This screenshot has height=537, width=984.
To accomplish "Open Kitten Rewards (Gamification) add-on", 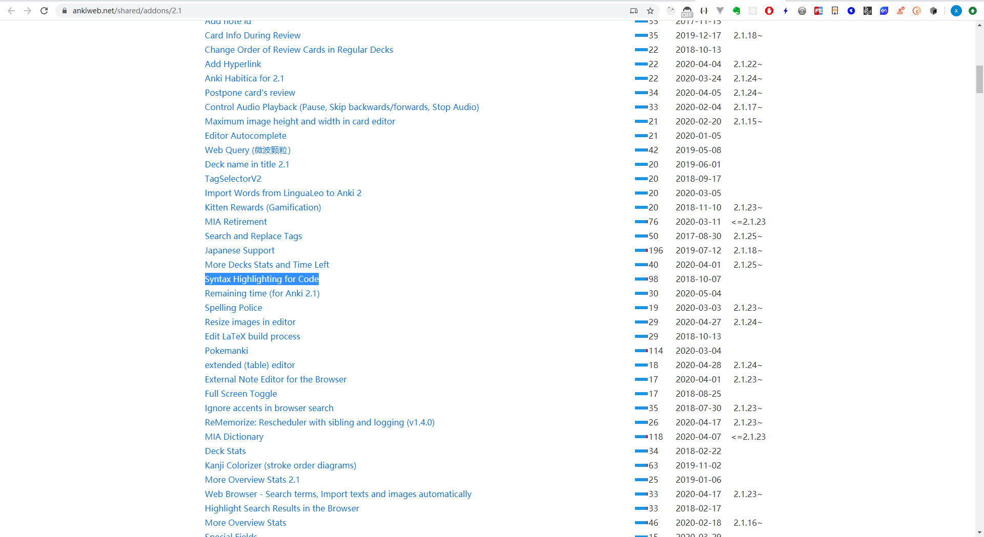I will click(x=263, y=207).
